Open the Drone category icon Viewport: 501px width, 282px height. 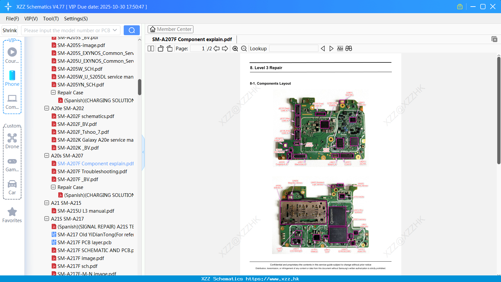[12, 138]
